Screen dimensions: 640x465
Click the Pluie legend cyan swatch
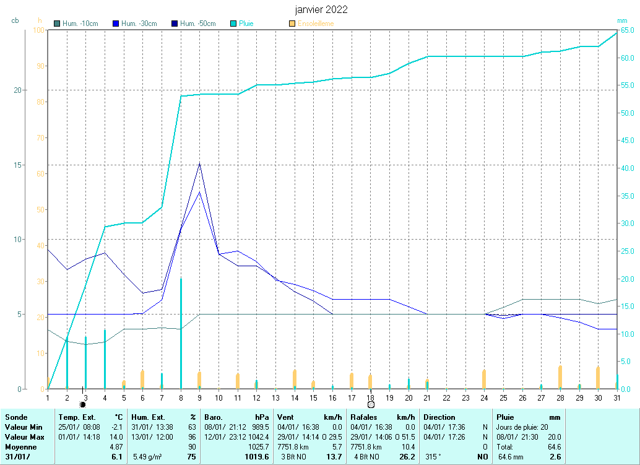(x=233, y=24)
